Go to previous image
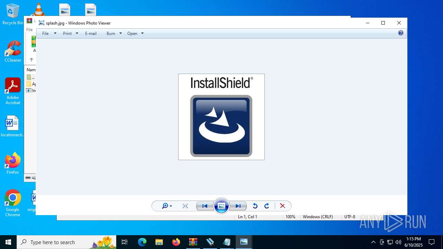 (205, 206)
